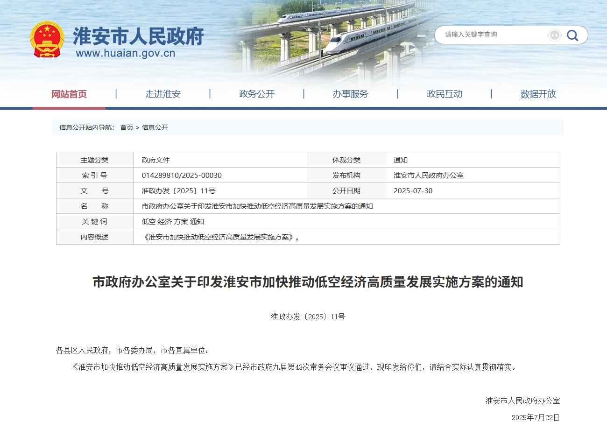Click the keywords 低空 经济 方案 通知 cell
This screenshot has width=607, height=429.
click(173, 222)
